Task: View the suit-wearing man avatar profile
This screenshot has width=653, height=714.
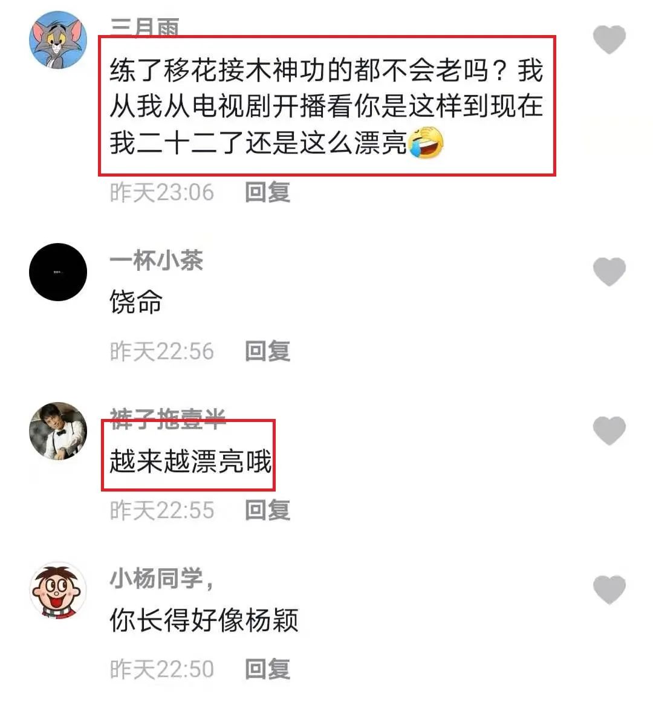Action: (x=58, y=431)
